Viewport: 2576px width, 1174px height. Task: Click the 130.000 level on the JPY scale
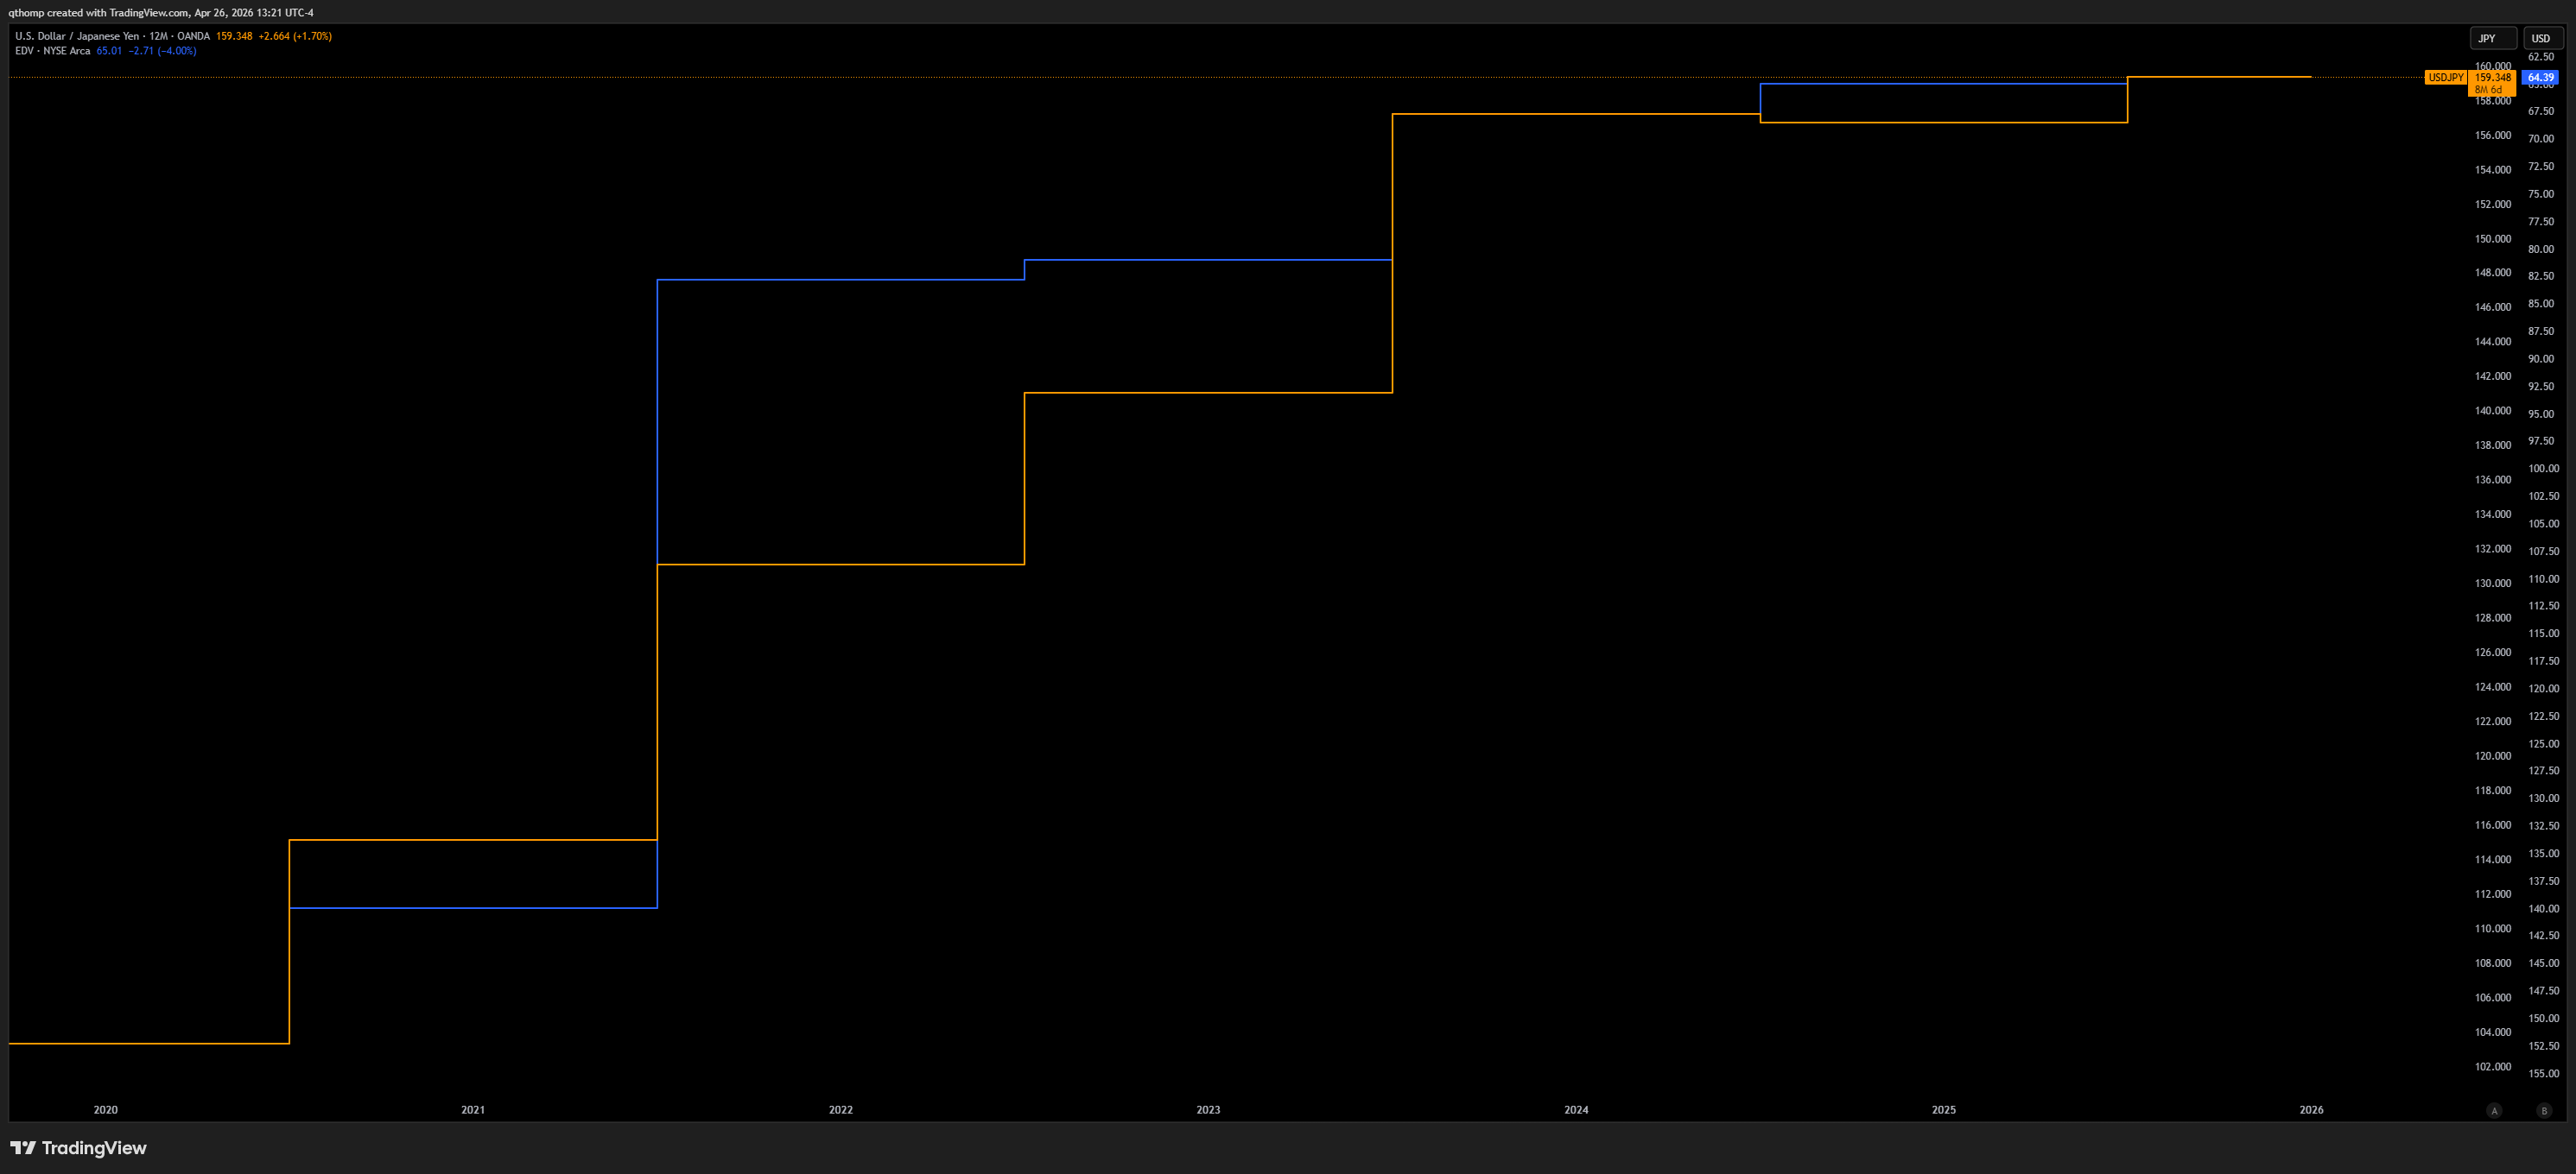(x=2492, y=584)
